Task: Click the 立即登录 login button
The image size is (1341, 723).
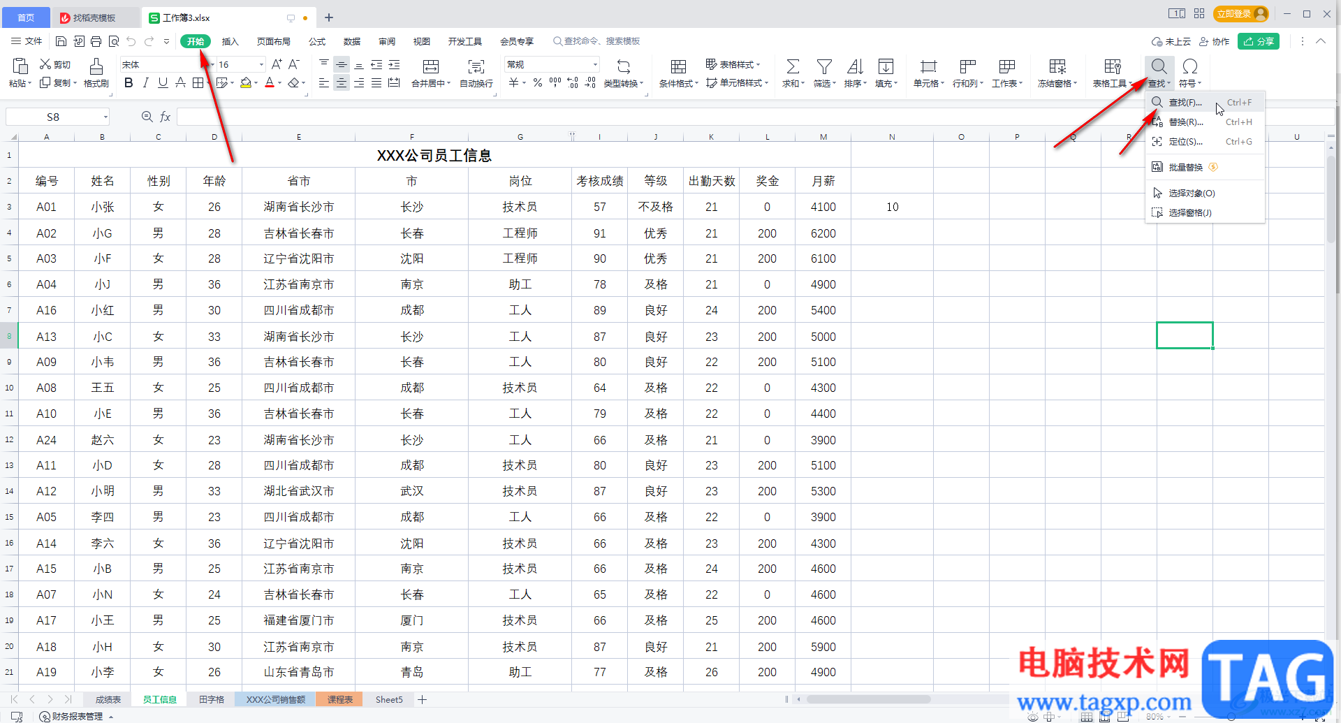Action: [1235, 14]
